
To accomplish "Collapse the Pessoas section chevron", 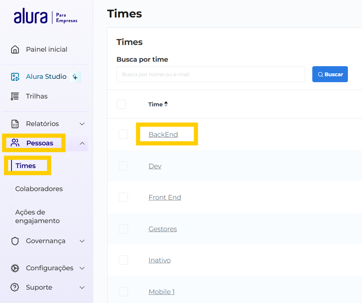I will [82, 144].
